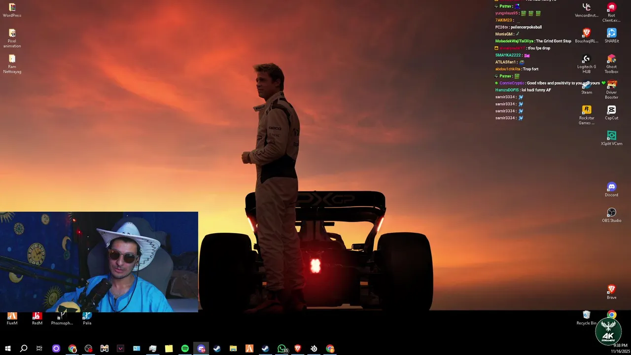The image size is (631, 355).
Task: Open the Discord desktop shortcut
Action: click(611, 190)
